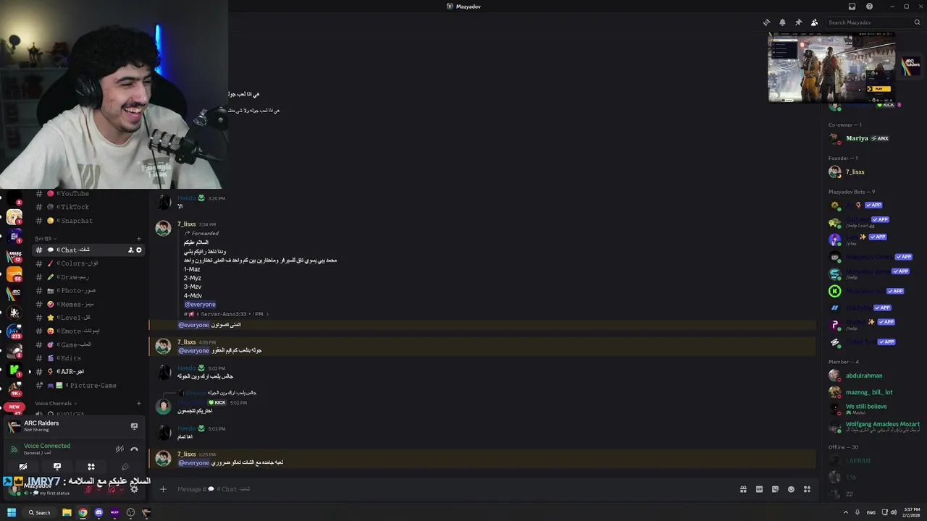Open the Discord inbox icon

(852, 7)
